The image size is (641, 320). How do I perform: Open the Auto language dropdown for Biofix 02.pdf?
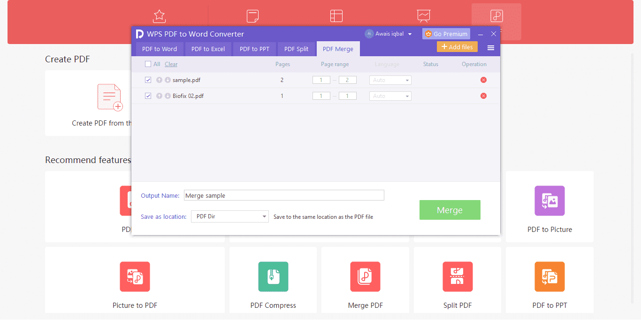(390, 96)
